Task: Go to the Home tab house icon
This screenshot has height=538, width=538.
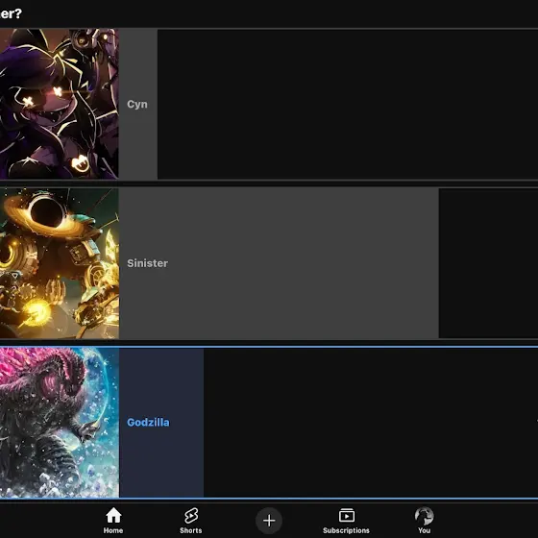Action: click(x=113, y=515)
